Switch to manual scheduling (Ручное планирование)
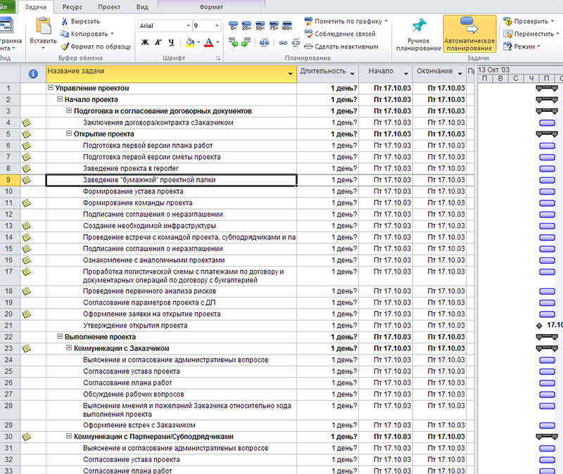The image size is (563, 474). click(x=418, y=33)
